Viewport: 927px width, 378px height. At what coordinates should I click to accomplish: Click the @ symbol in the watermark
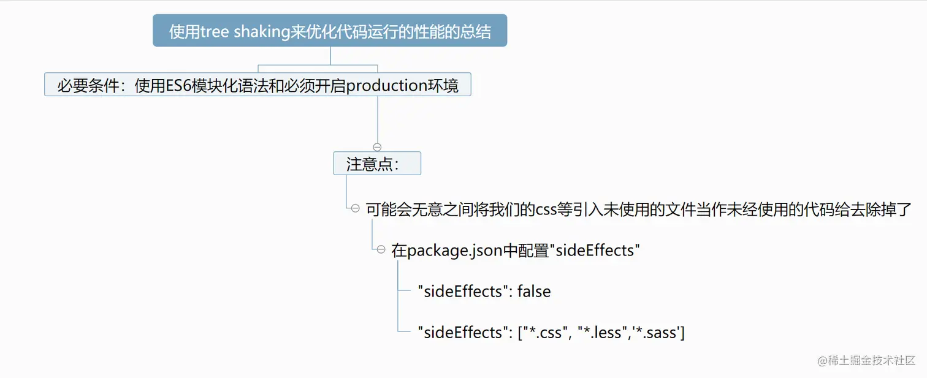(822, 361)
